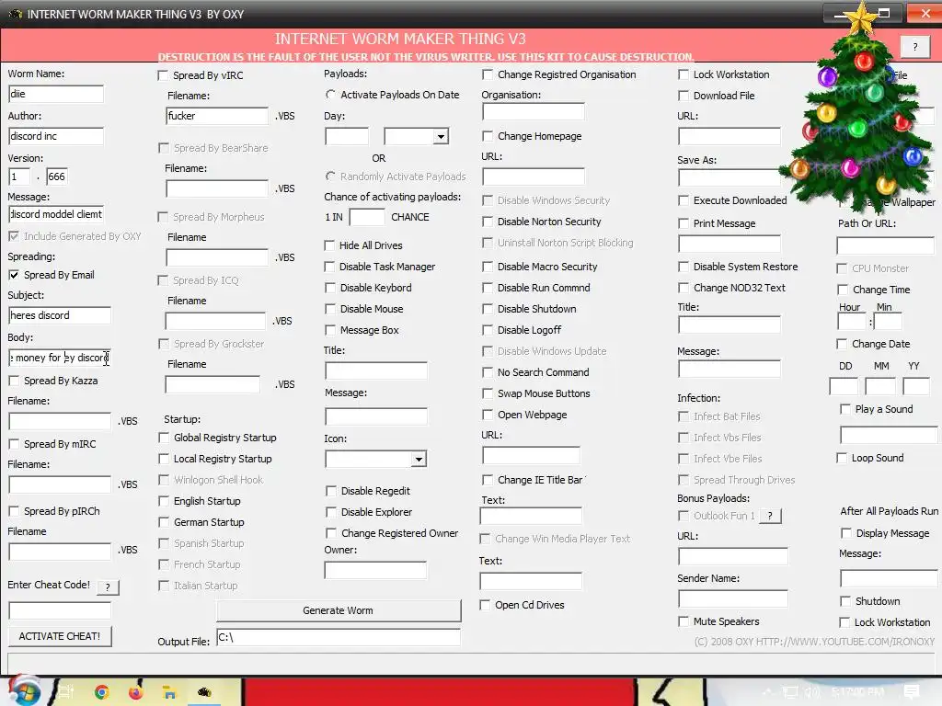Screen dimensions: 942x706
Task: Expand the Icon dropdown for message box
Action: click(x=419, y=460)
